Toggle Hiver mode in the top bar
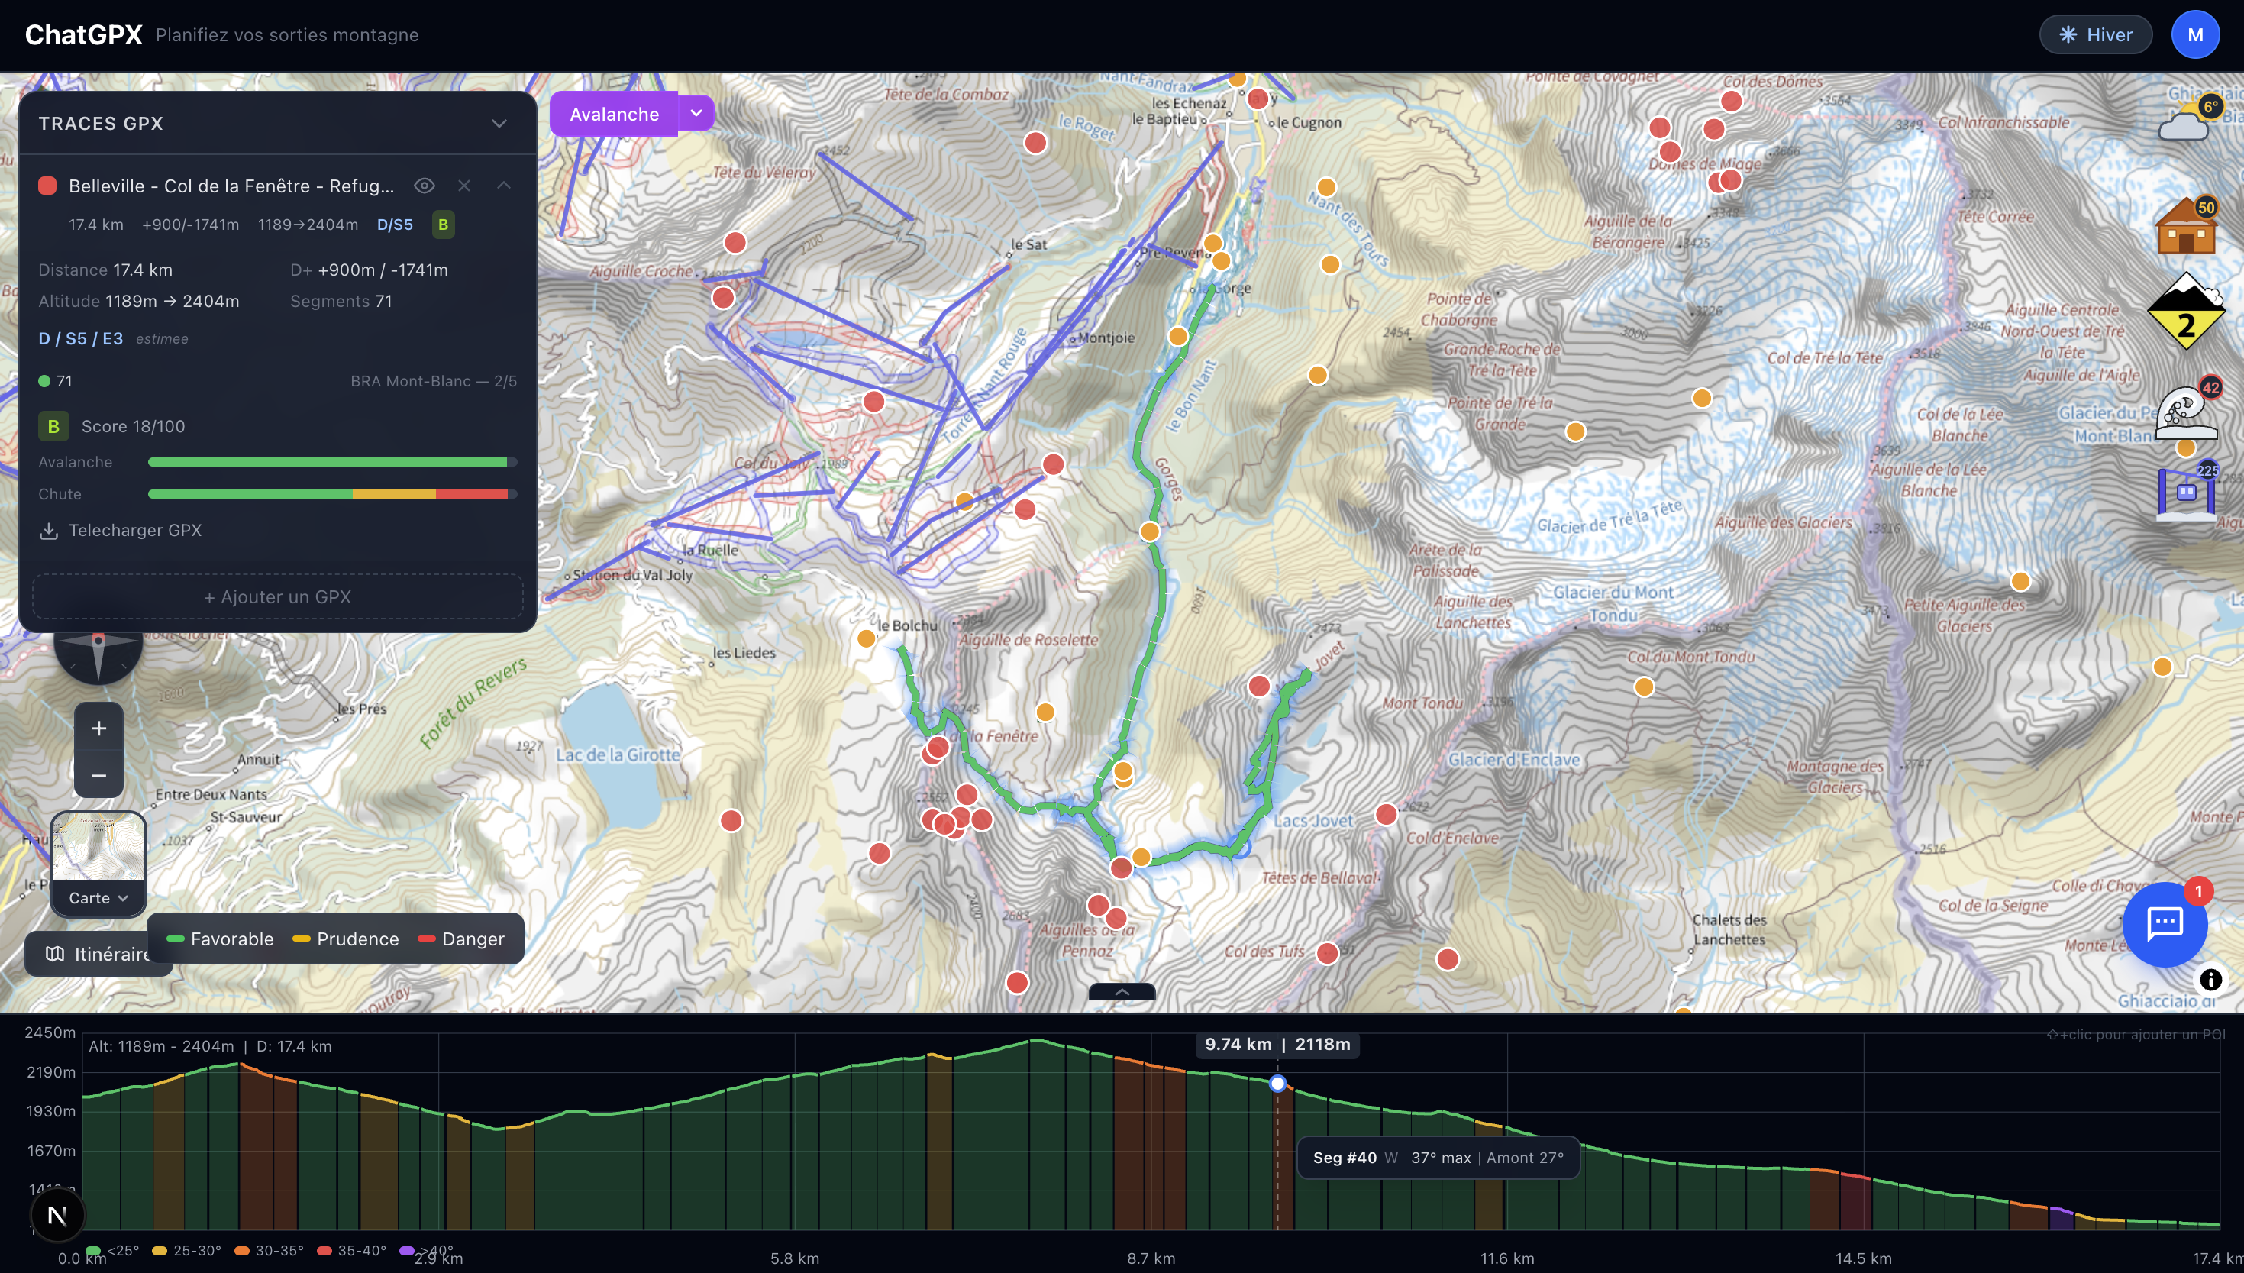This screenshot has width=2244, height=1273. tap(2095, 34)
